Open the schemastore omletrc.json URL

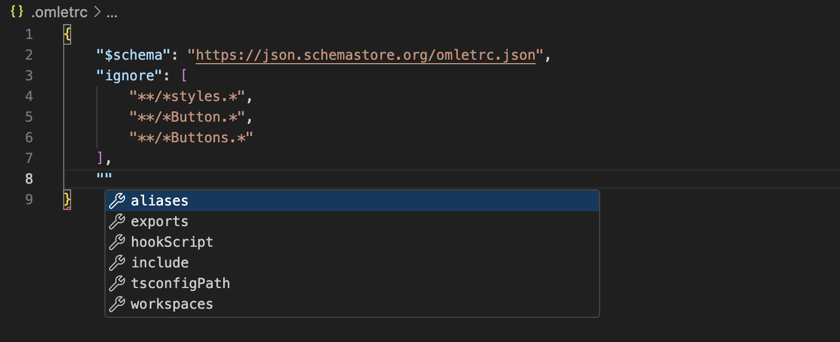pos(365,55)
